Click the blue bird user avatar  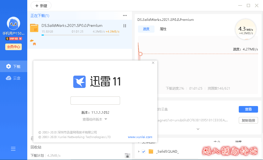tap(13, 24)
